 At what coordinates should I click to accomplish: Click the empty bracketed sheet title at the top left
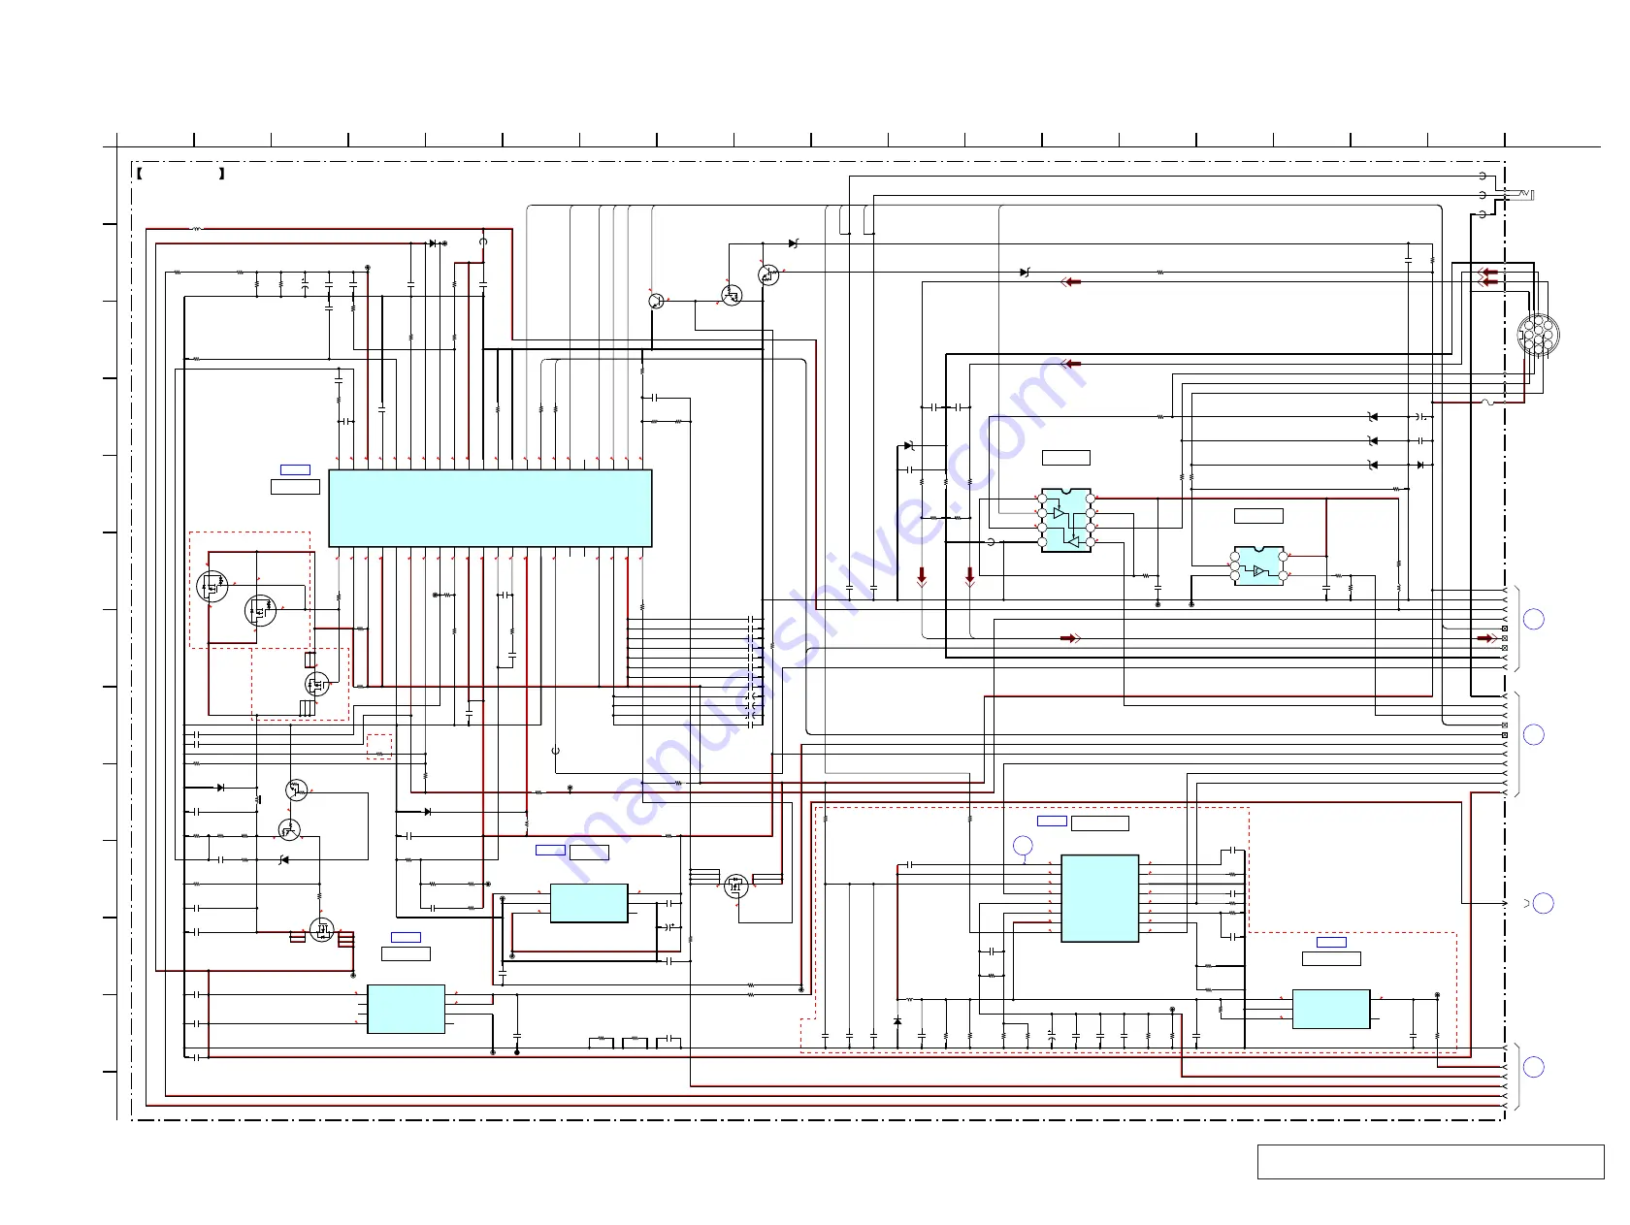[181, 175]
